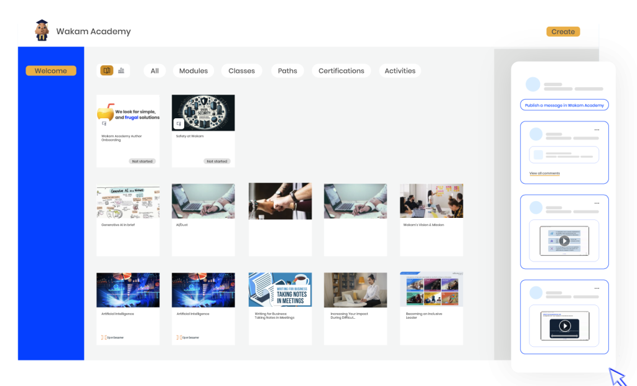Open three-dots menu on the third feed post
This screenshot has height=386, width=637.
597,288
